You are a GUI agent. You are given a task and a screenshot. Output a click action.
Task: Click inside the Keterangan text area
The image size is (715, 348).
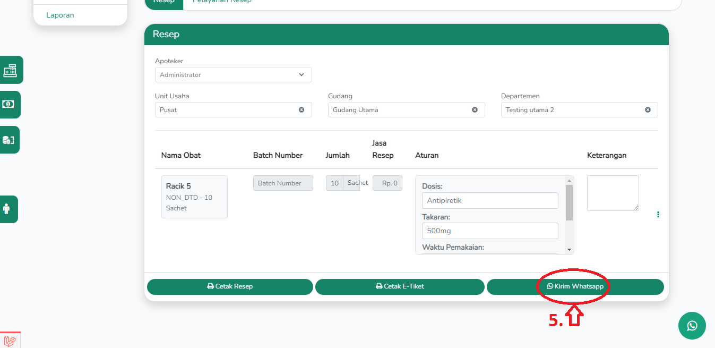click(613, 193)
